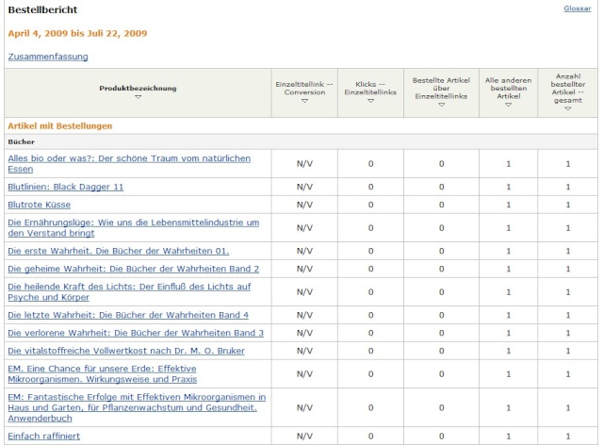Sort by Alle anderen bestellten Artikel arrow
Image resolution: width=603 pixels, height=445 pixels.
(x=509, y=105)
